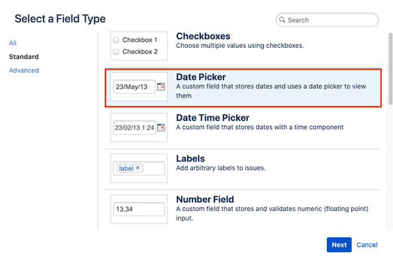Cancel the field type dialog
Screen dimensions: 393x271
pos(367,245)
